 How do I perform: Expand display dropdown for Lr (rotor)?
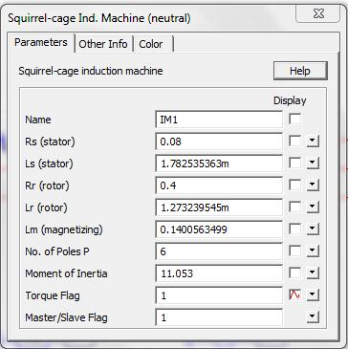(313, 207)
